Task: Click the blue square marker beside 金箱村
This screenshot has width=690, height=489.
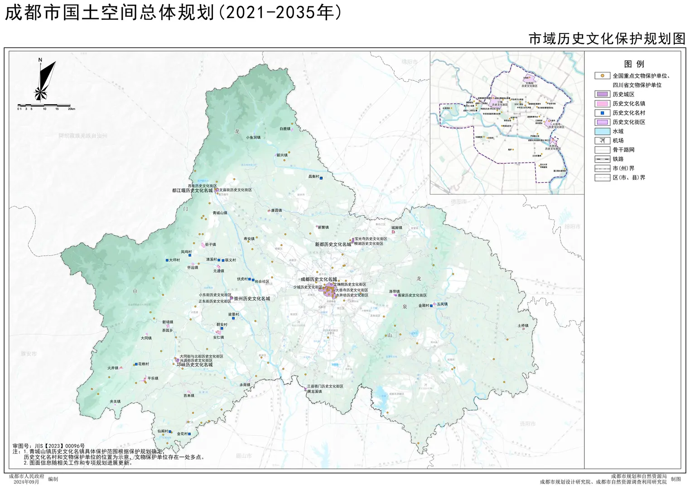Action: click(431, 307)
